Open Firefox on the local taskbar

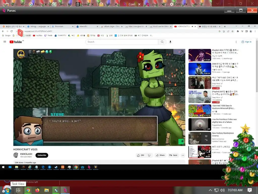pyautogui.click(x=37, y=190)
